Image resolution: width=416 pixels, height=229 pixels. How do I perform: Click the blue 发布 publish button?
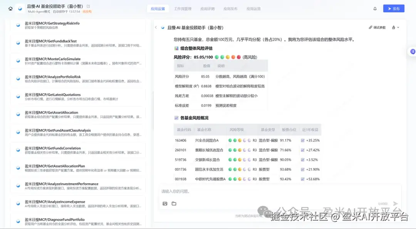(393, 8)
